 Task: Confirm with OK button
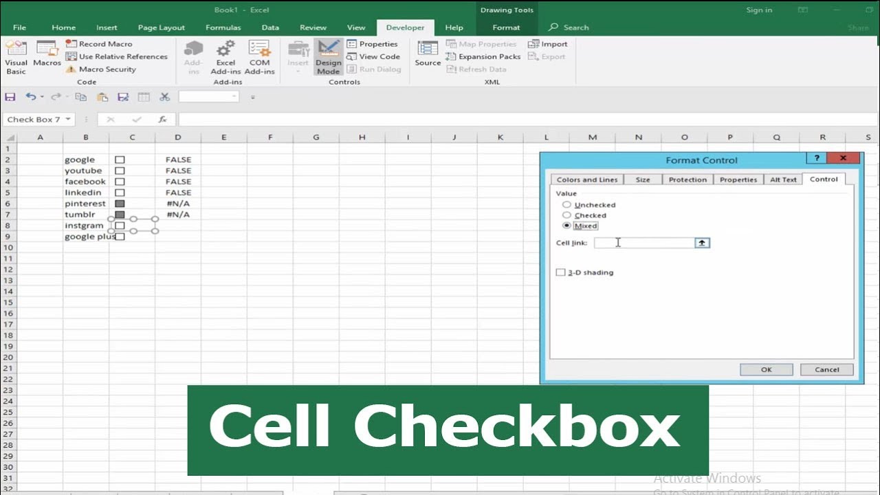click(767, 369)
